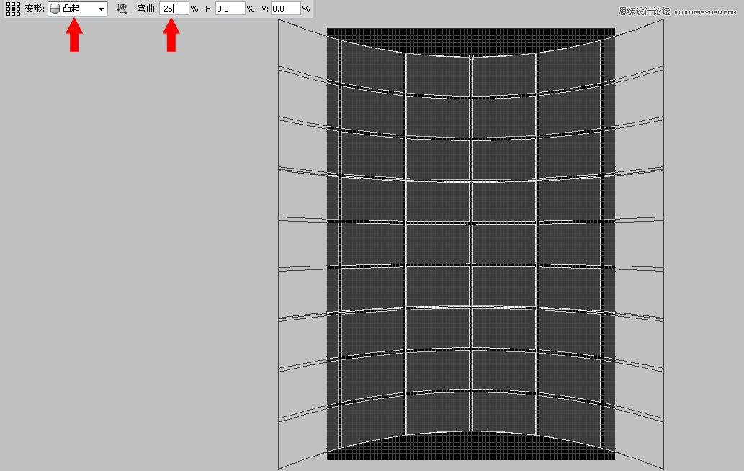Viewport: 744px width, 471px height.
Task: Select the top center warp control point
Action: (x=471, y=58)
